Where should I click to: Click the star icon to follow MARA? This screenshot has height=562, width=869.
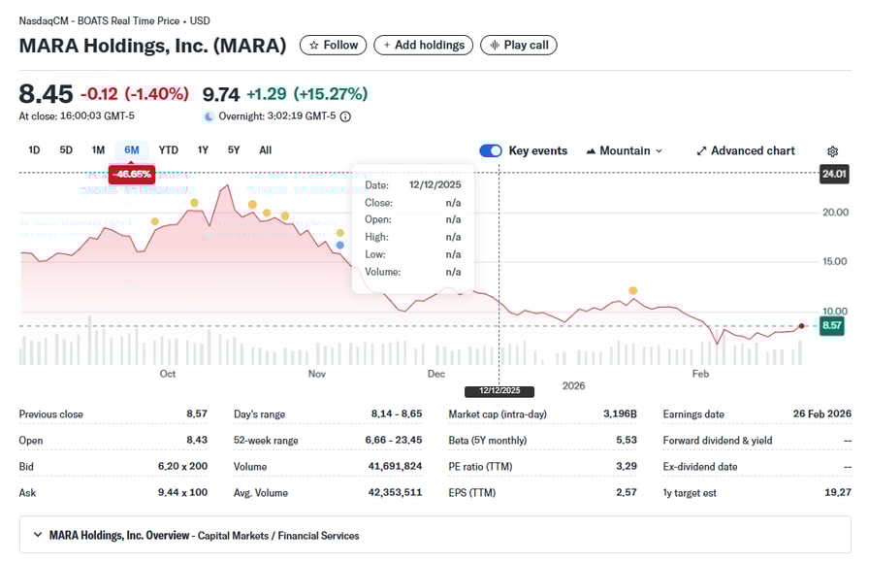(x=313, y=45)
